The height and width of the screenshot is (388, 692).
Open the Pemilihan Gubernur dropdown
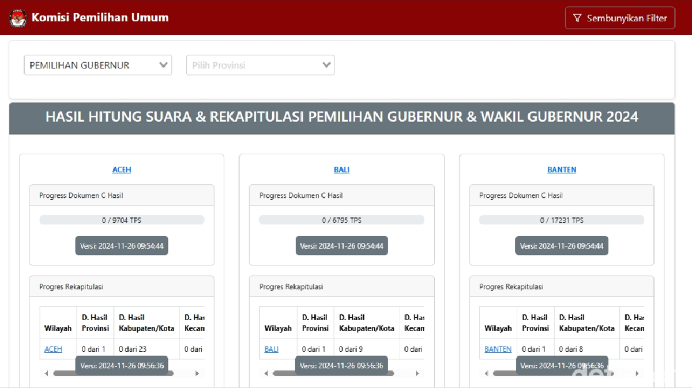click(x=97, y=65)
